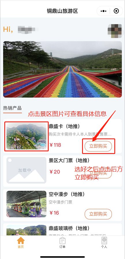Viewport: 125px width, 259px height.
Task: Tap the blurred user avatar
Action: coord(115,31)
